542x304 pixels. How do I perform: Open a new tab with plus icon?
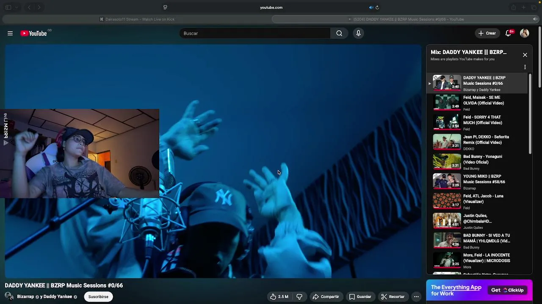pos(523,7)
